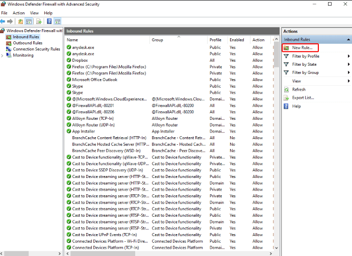Click the Back arrow toolbar icon

coord(3,21)
